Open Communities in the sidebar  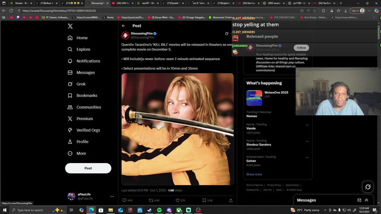point(84,107)
